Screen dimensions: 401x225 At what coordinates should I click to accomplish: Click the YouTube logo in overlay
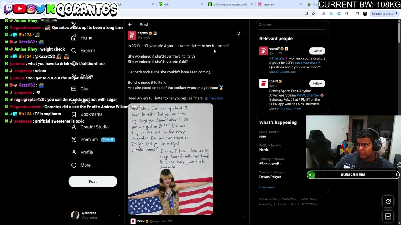click(x=19, y=9)
